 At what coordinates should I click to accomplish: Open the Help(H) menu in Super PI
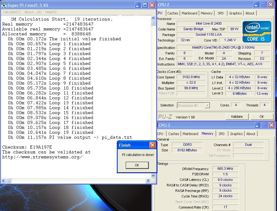[x=51, y=12]
